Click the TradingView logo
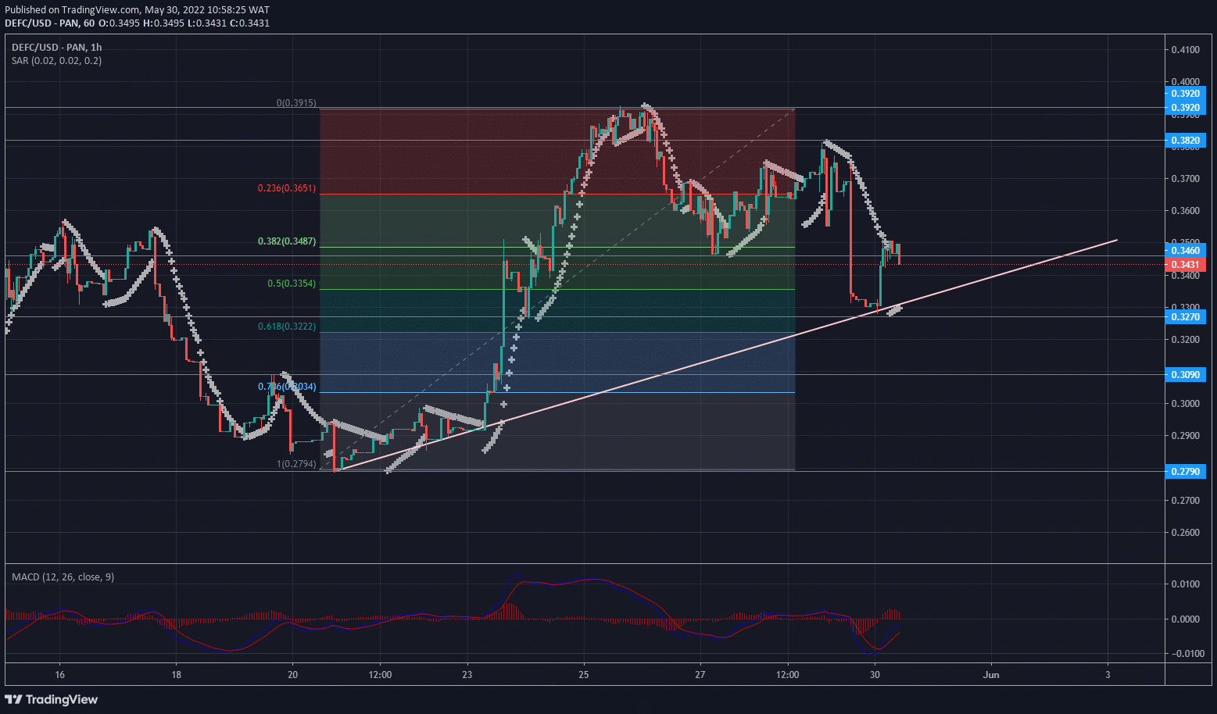Image resolution: width=1217 pixels, height=714 pixels. 52,699
